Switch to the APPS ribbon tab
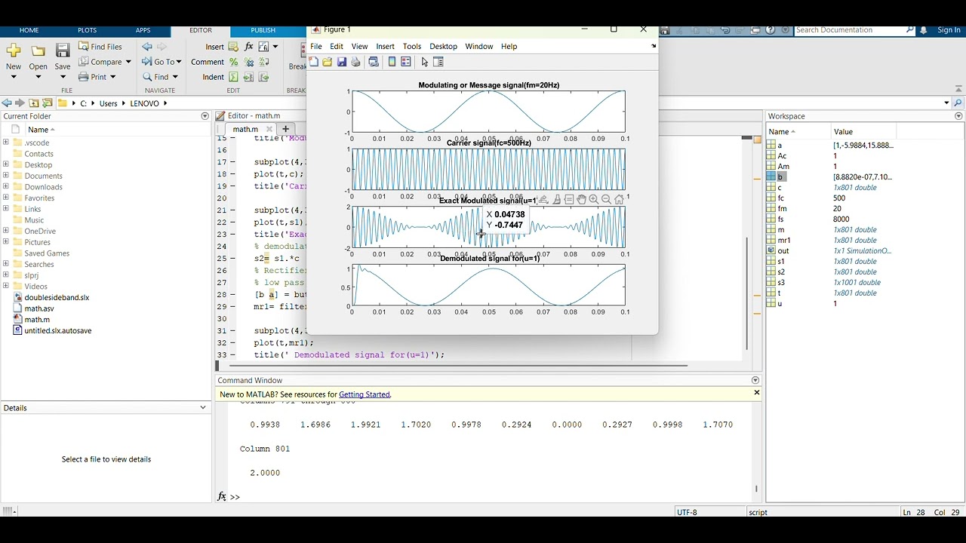Image resolution: width=966 pixels, height=543 pixels. [143, 30]
